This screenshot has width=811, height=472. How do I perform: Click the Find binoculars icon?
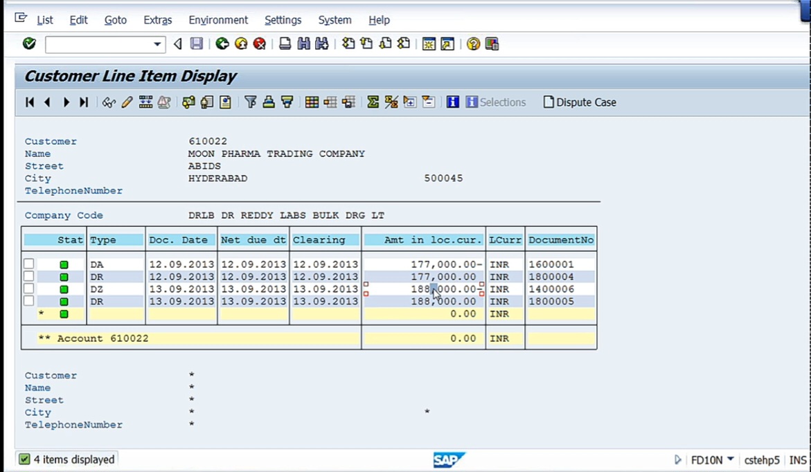coord(303,44)
